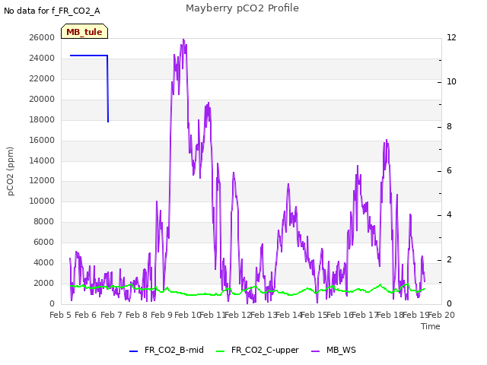Toggle the FR_CO2_B-mid legend entry
487x365 pixels.
pyautogui.click(x=166, y=350)
